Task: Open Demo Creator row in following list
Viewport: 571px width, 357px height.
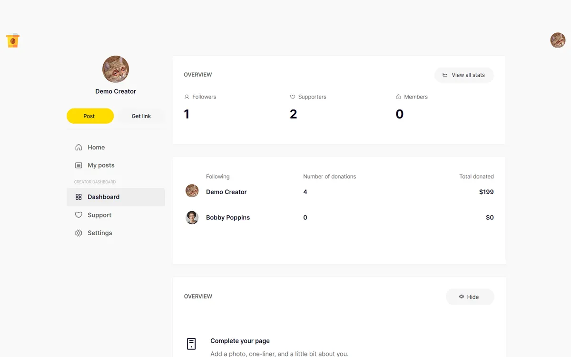Action: point(339,192)
